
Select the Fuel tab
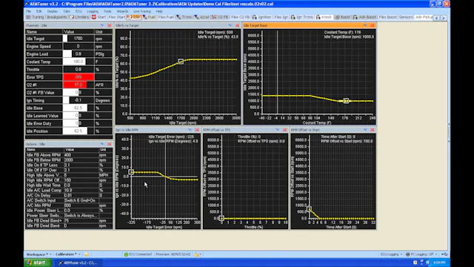pyautogui.click(x=150, y=17)
